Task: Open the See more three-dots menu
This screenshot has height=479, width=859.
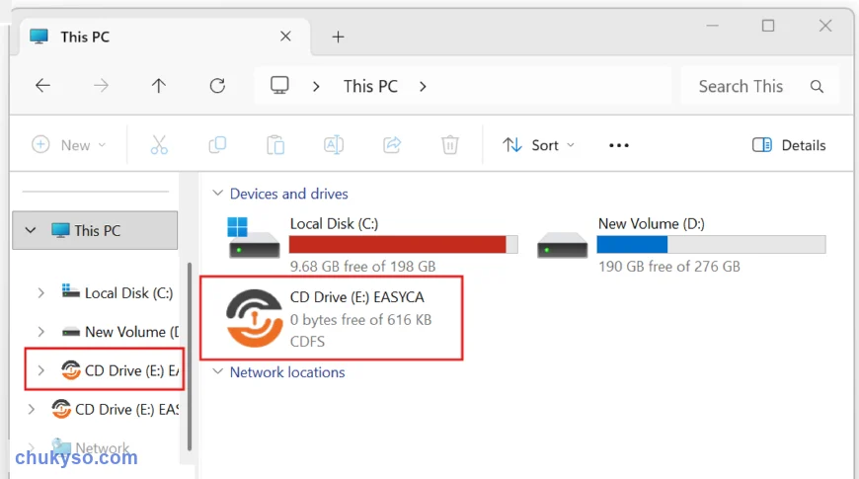Action: click(619, 145)
